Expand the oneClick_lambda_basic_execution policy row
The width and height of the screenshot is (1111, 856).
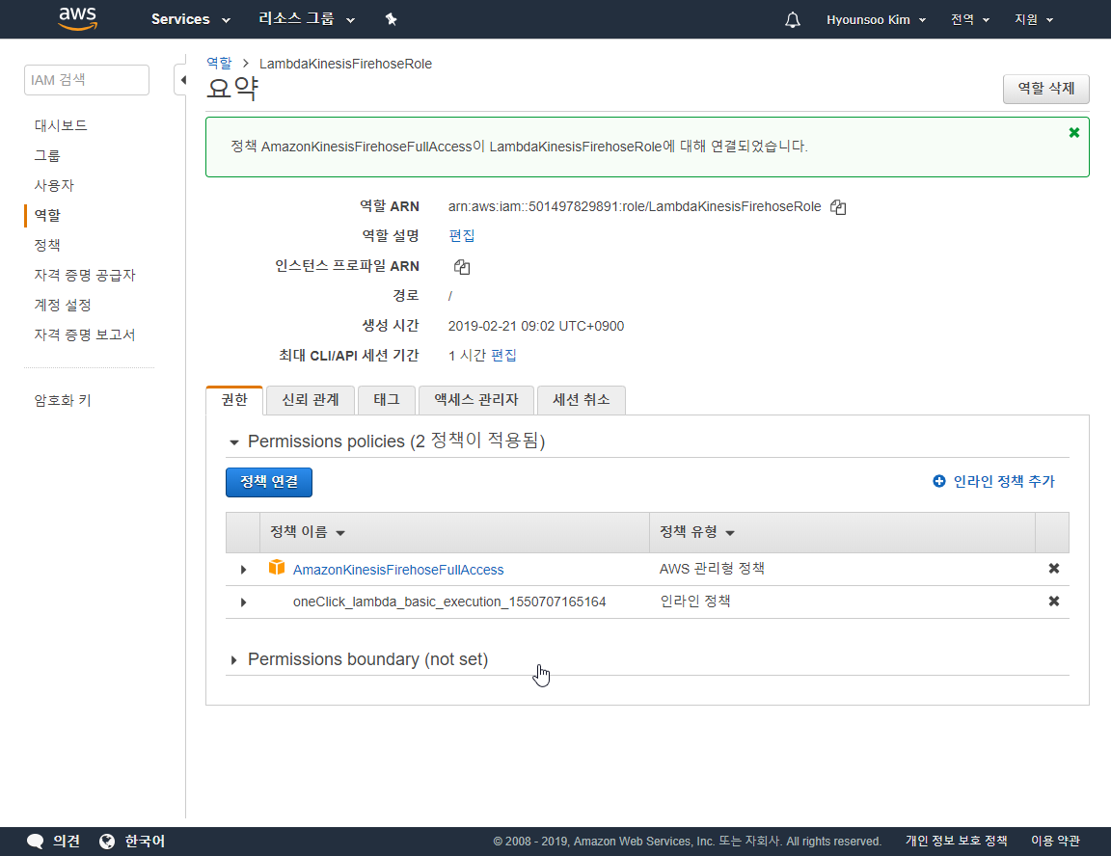(244, 602)
